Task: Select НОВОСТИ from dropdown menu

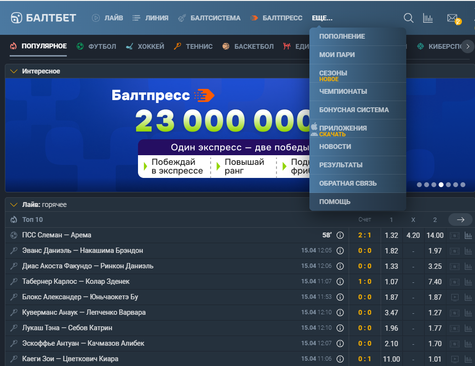Action: click(x=358, y=146)
